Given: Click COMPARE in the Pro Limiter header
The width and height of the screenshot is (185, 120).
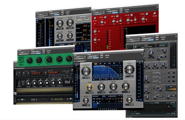Looking at the screenshot, I should pyautogui.click(x=57, y=15).
